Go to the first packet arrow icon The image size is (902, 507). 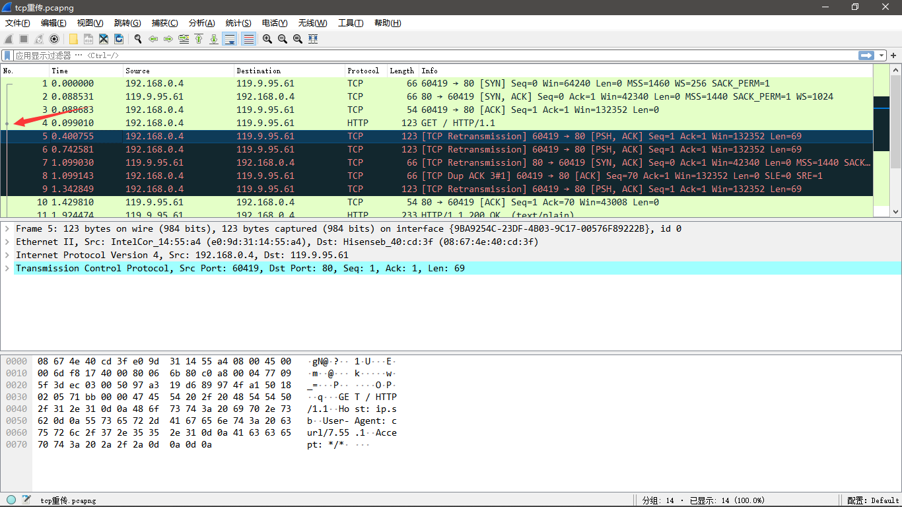coord(199,39)
